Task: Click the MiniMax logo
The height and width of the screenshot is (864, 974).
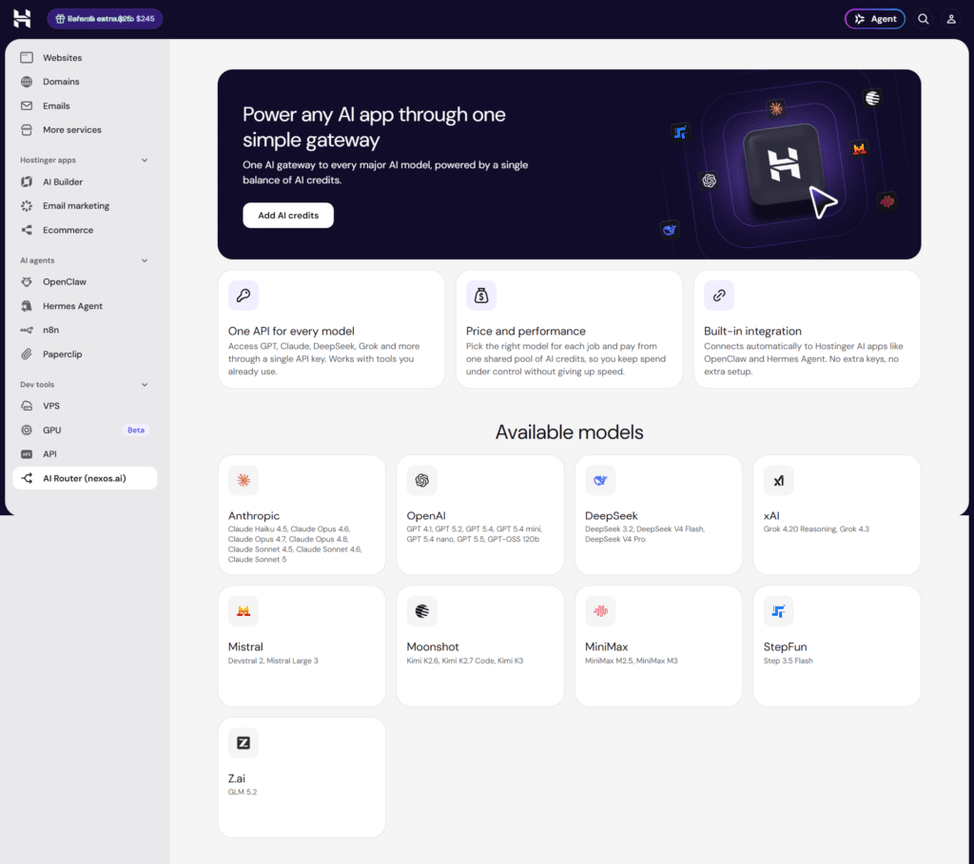Action: (x=600, y=611)
